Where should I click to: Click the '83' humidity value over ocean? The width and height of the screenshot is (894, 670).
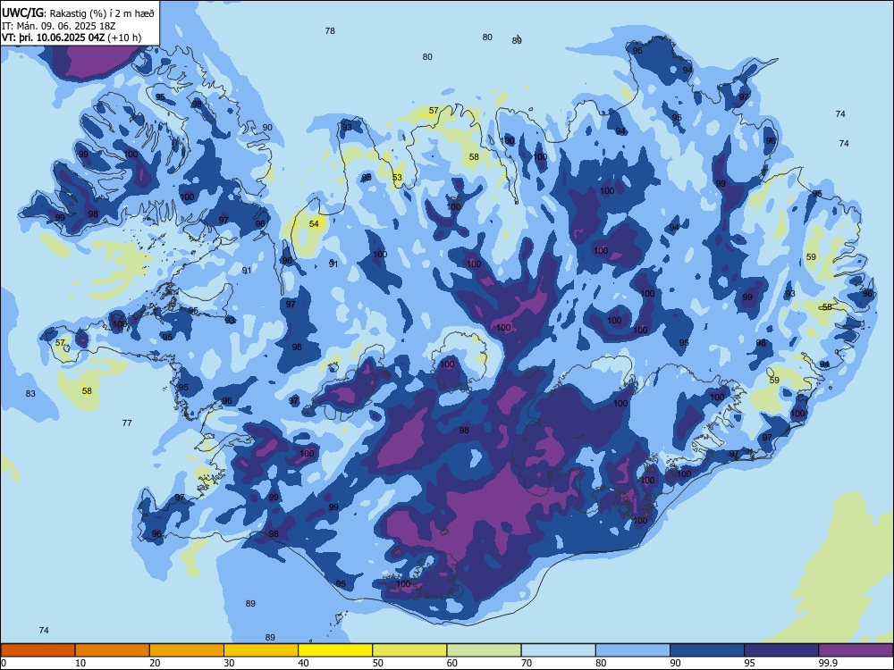click(x=30, y=394)
